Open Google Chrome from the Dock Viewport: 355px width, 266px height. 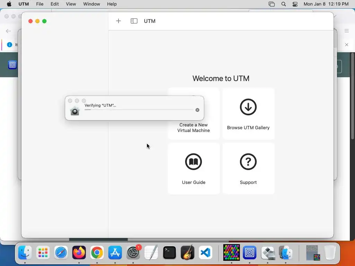[97, 252]
